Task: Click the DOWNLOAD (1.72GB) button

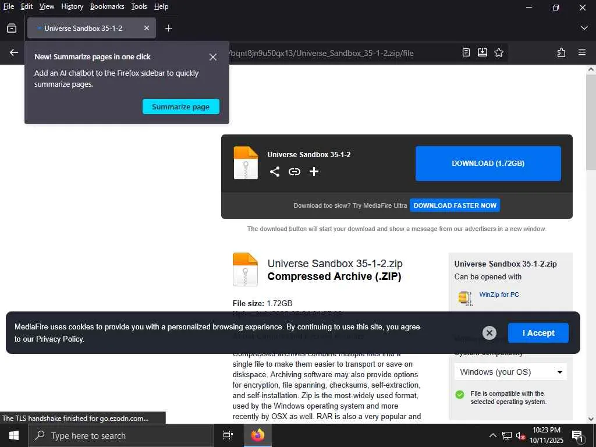Action: (488, 164)
